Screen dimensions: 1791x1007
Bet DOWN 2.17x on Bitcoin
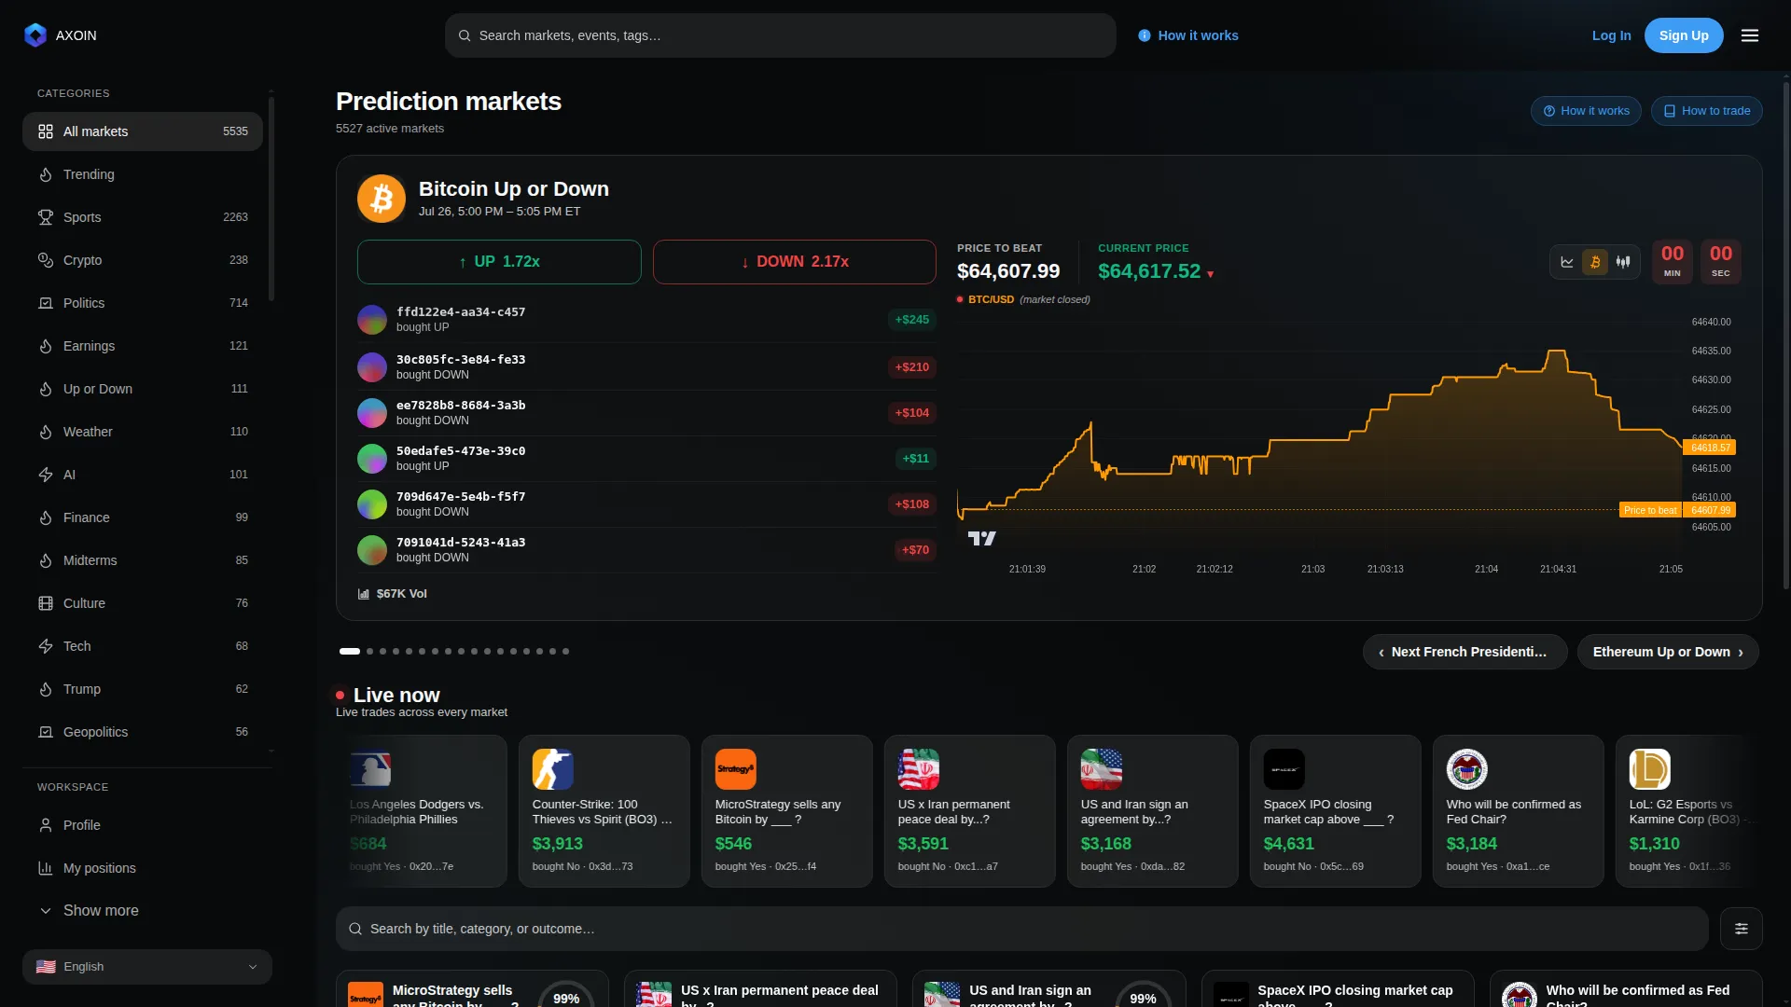click(x=795, y=262)
